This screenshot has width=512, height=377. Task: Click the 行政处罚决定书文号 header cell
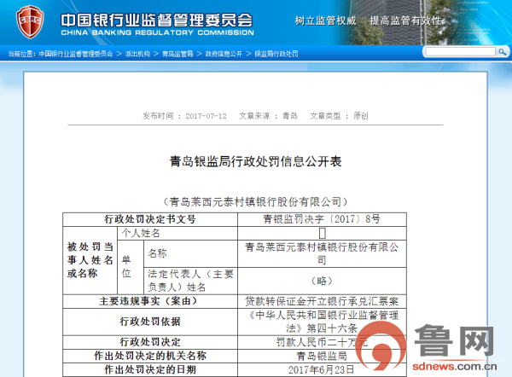(150, 219)
